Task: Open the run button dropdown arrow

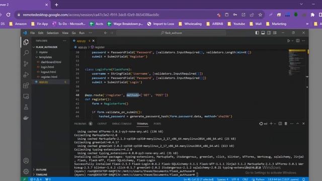Action: click(292, 41)
